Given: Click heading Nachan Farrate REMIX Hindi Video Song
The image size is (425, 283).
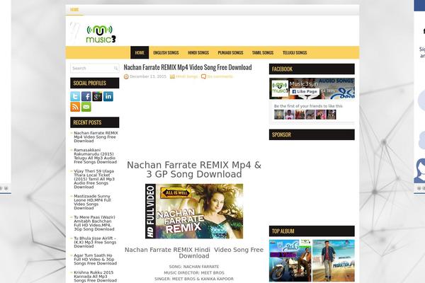Looking at the screenshot, I should 194,253.
